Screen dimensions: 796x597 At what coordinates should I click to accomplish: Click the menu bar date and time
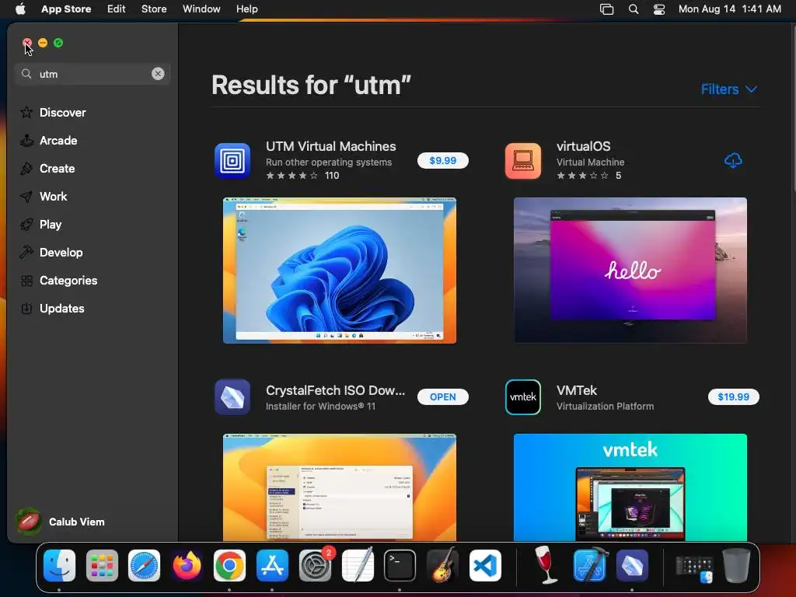point(729,9)
